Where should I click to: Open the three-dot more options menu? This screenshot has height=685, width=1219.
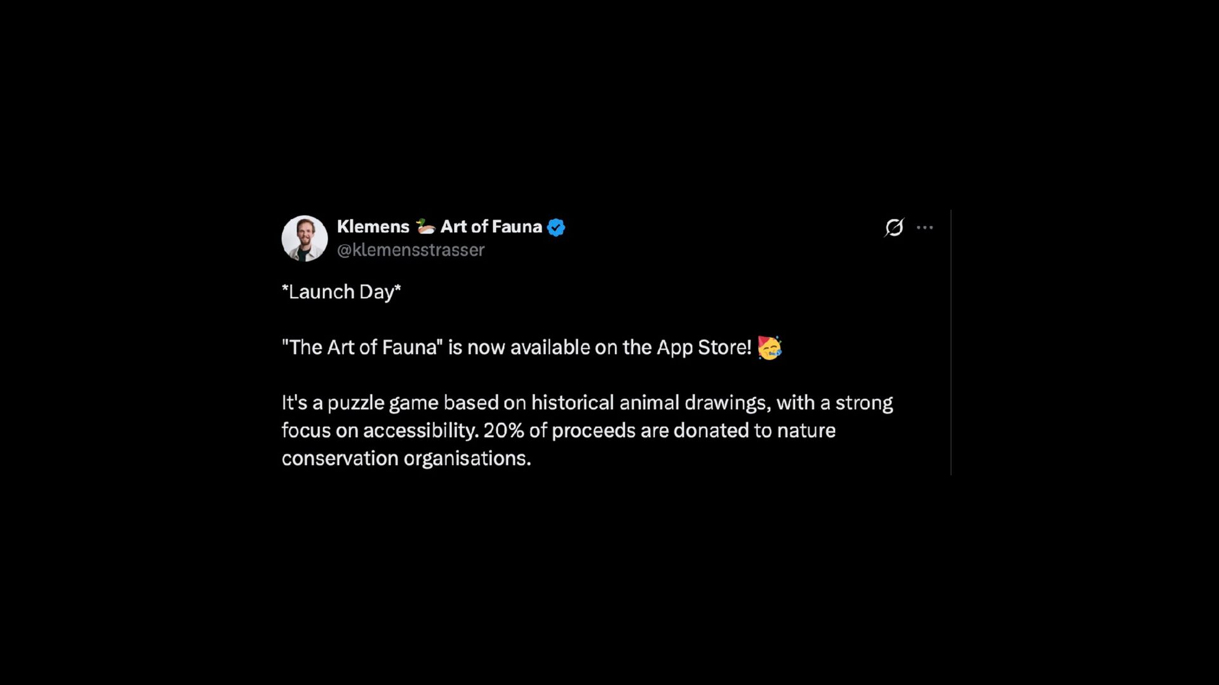pyautogui.click(x=925, y=227)
